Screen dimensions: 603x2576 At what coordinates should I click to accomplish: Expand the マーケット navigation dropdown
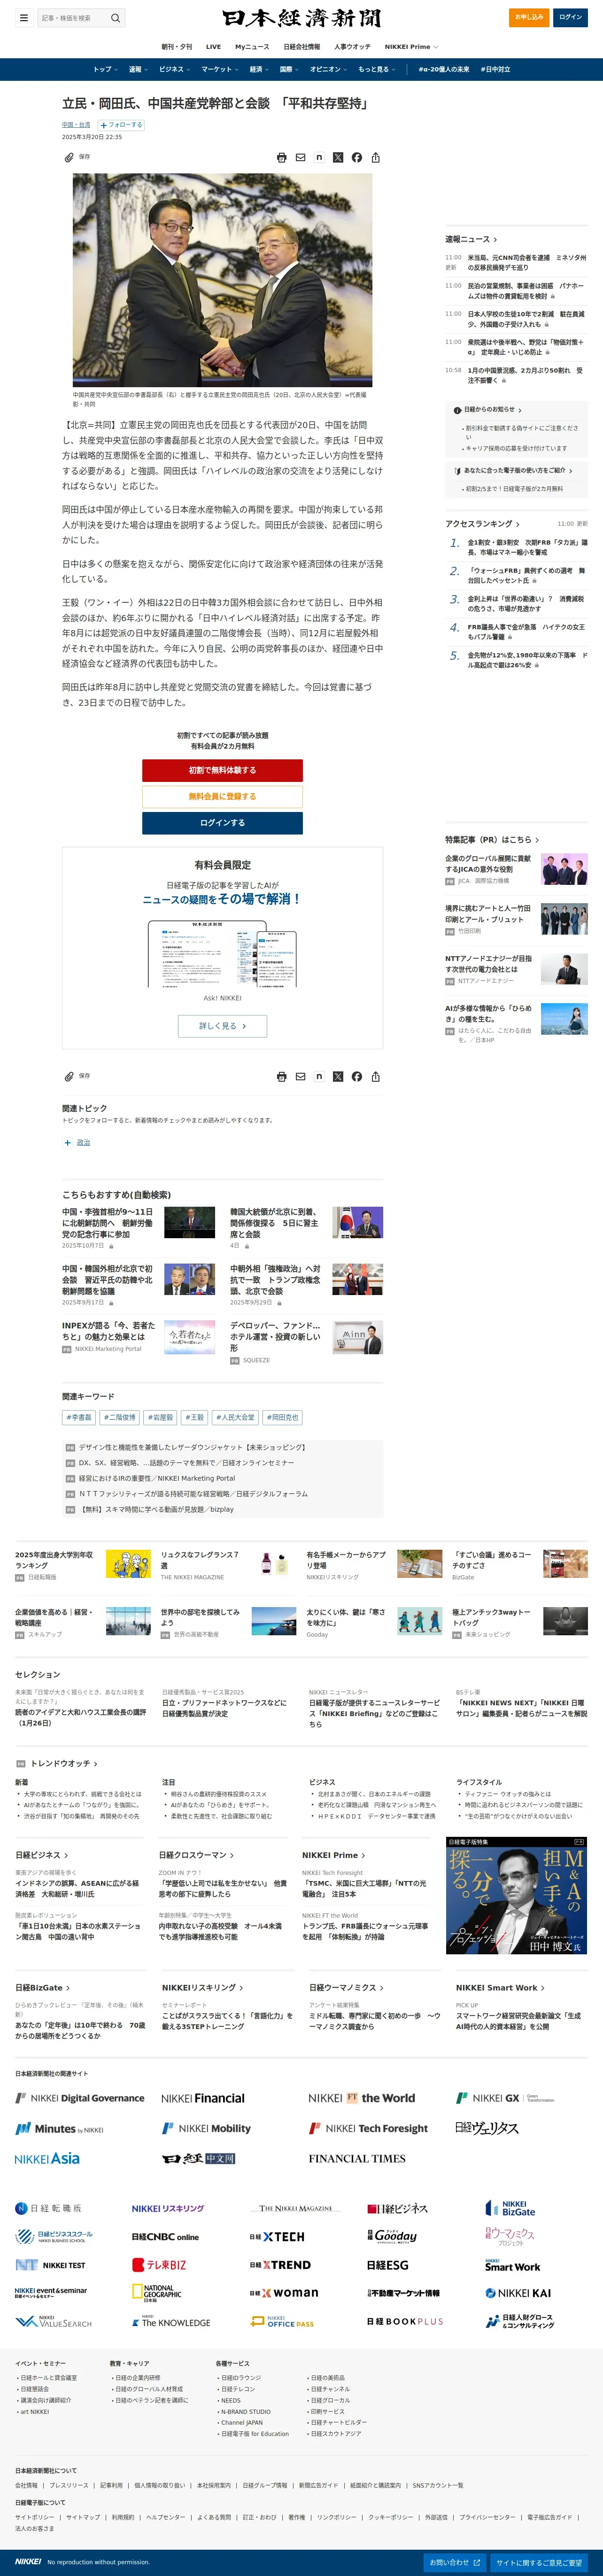[220, 69]
